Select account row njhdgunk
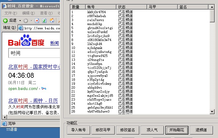Viewport: 218px width, 138px height. 140,48
